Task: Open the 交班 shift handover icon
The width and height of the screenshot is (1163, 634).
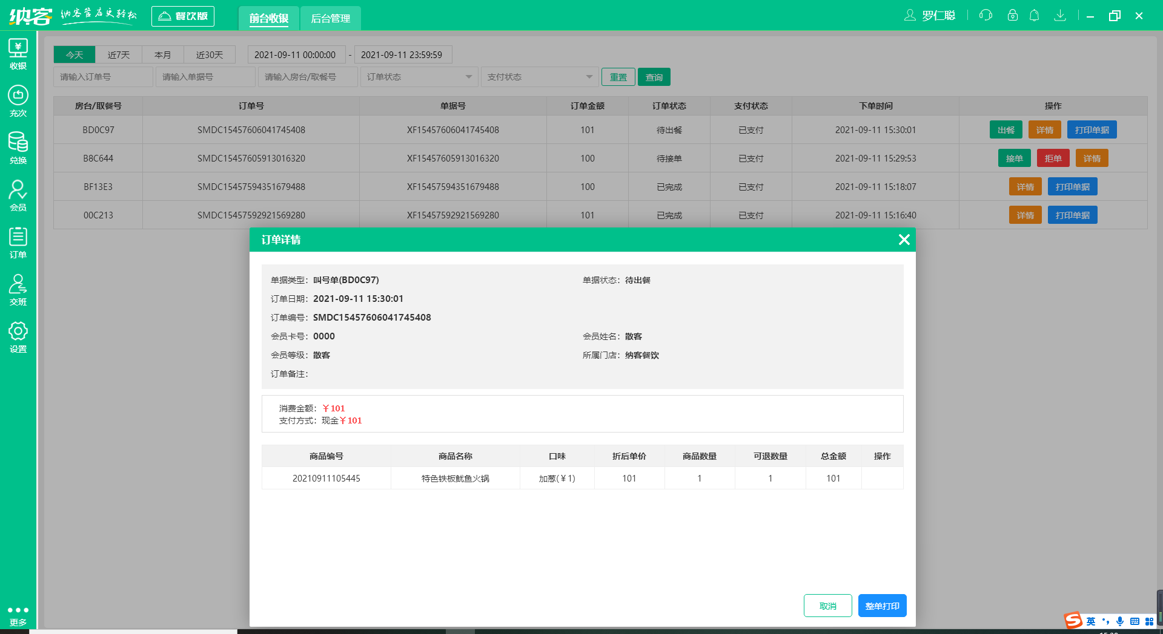Action: [18, 290]
